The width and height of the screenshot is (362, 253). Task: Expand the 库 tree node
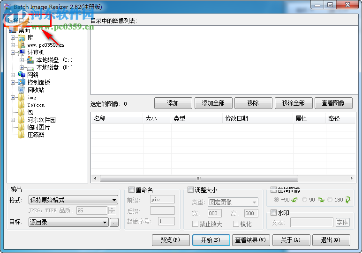[x=13, y=38]
